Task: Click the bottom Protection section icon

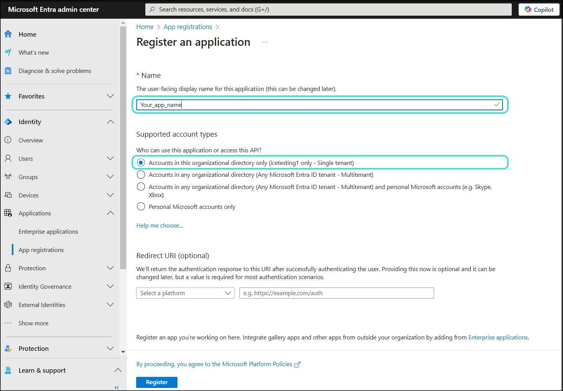Action: [8, 348]
